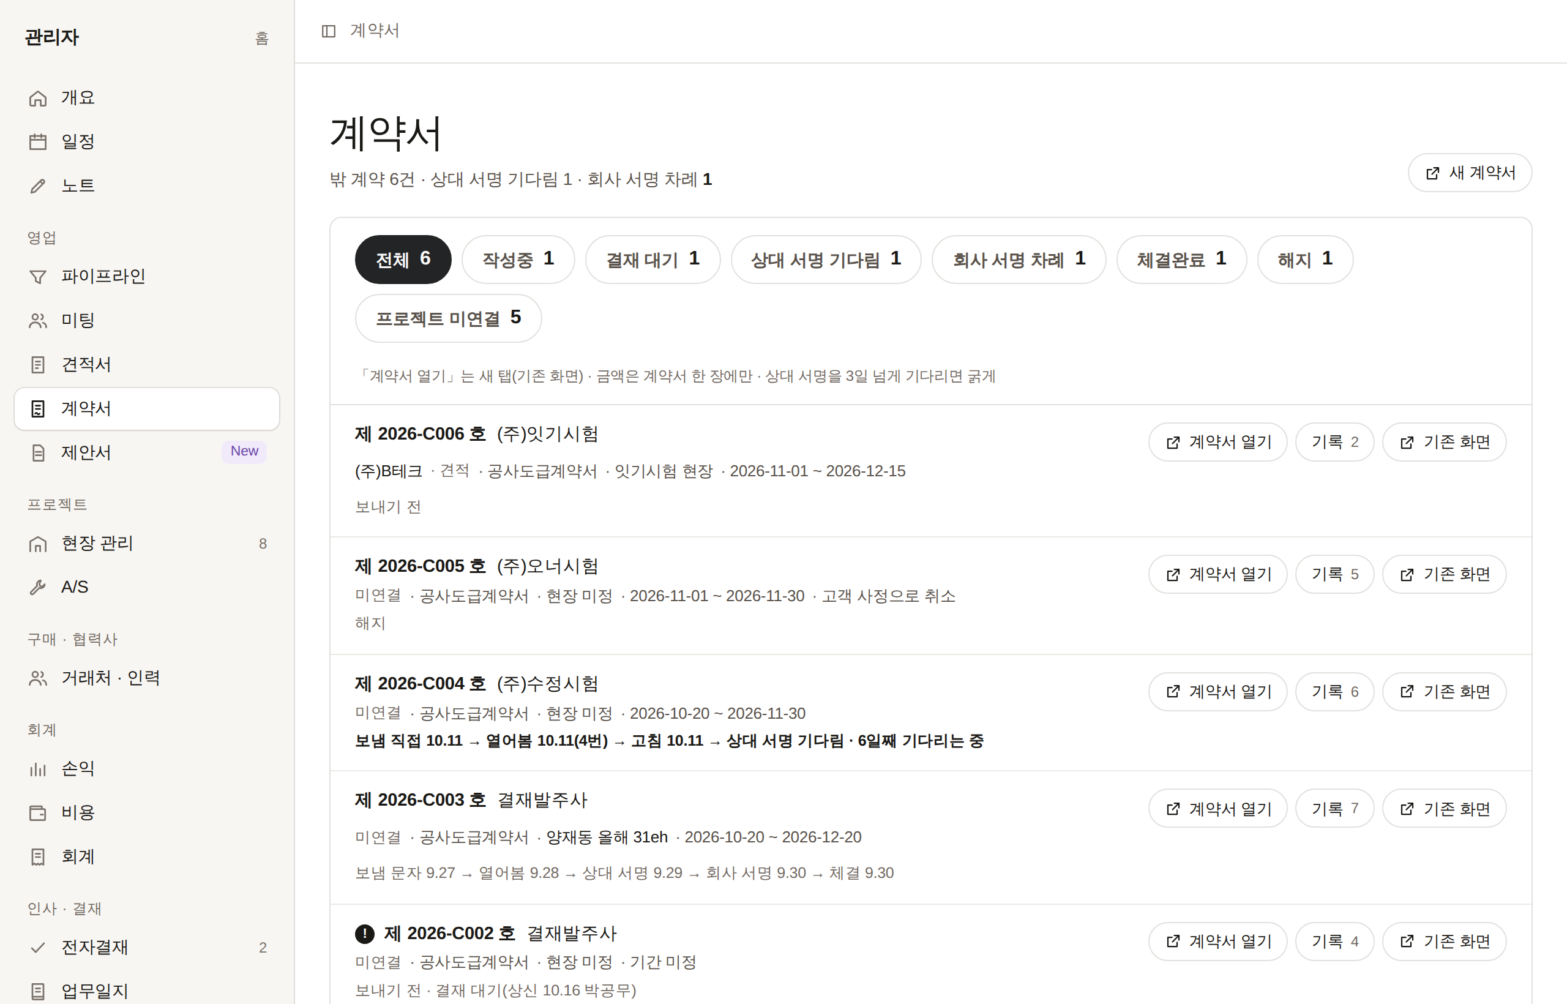1567x1004 pixels.
Task: Open the 업무일지 document icon
Action: pyautogui.click(x=38, y=991)
